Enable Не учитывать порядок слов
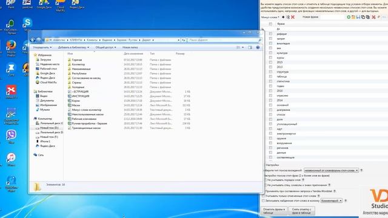This screenshot has height=218, width=388. pos(266,180)
